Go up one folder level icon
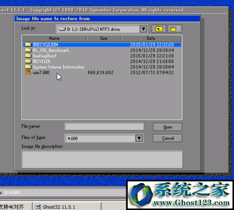This screenshot has width=234, height=210. click(159, 29)
